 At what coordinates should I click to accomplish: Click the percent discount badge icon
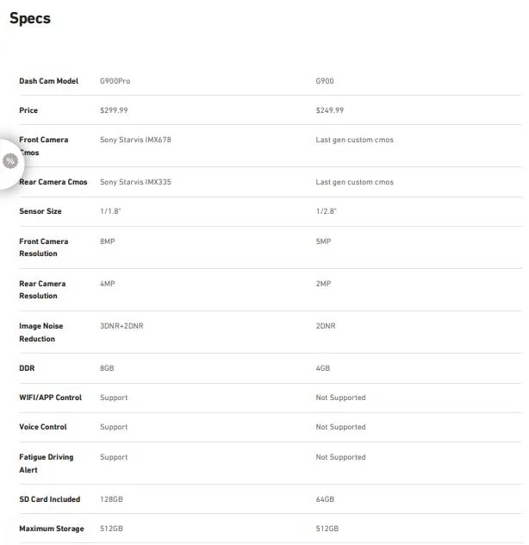tap(10, 161)
